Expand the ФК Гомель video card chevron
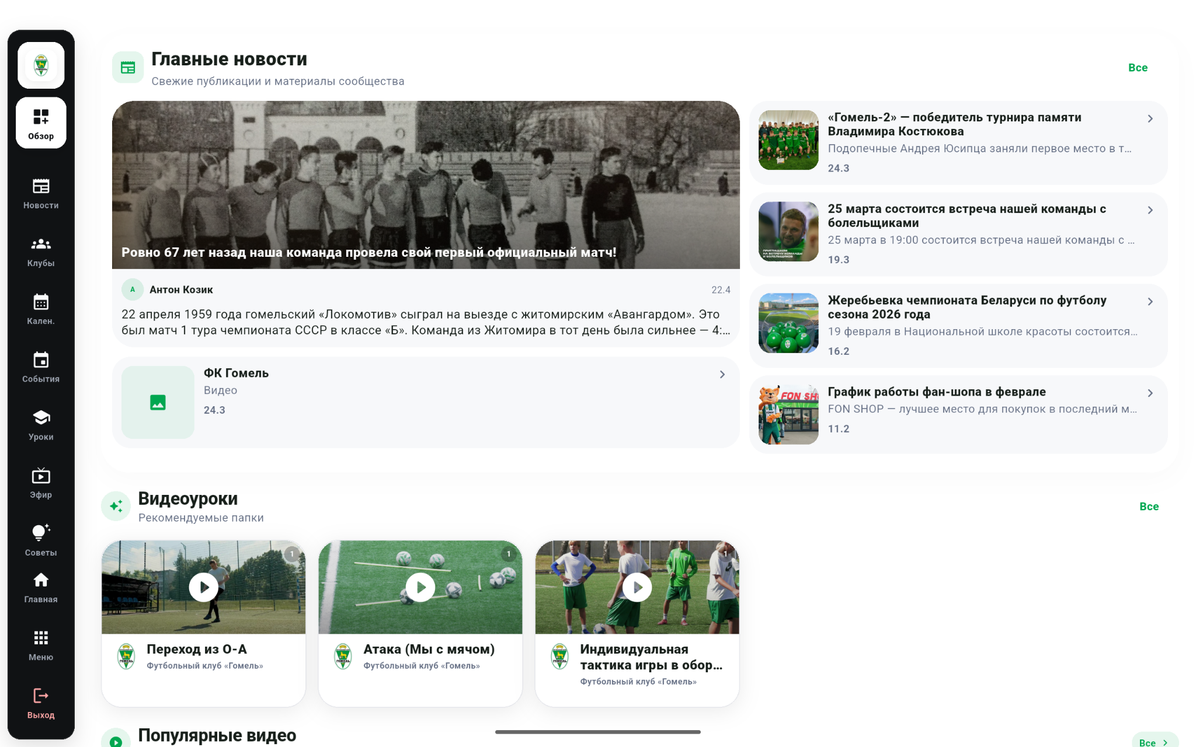This screenshot has height=747, width=1196. (x=722, y=375)
